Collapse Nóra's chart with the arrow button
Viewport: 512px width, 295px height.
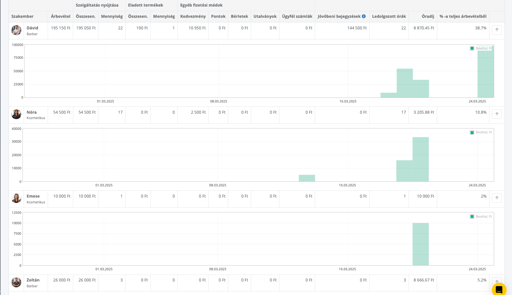coord(496,114)
